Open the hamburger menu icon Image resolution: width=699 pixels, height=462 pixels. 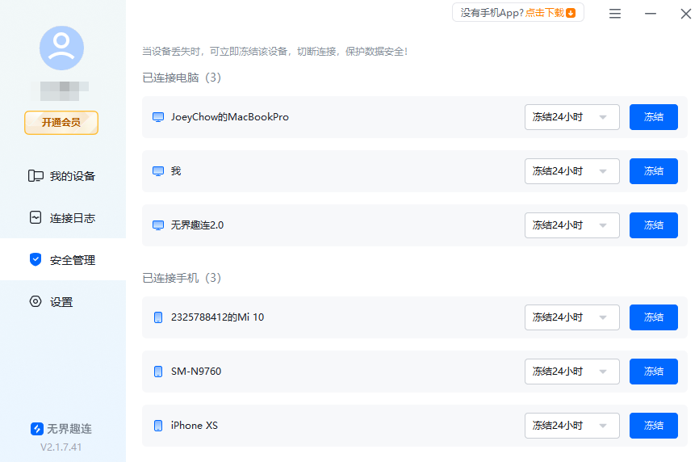point(615,14)
